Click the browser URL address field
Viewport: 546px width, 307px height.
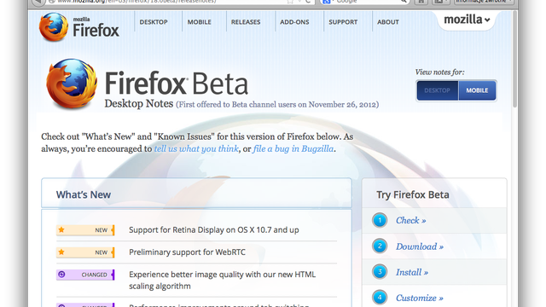[x=180, y=2]
